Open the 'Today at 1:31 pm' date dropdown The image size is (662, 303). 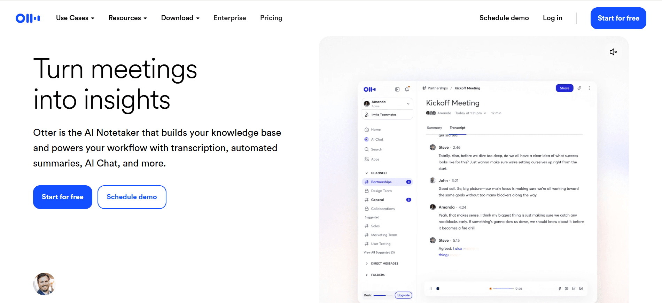point(470,113)
